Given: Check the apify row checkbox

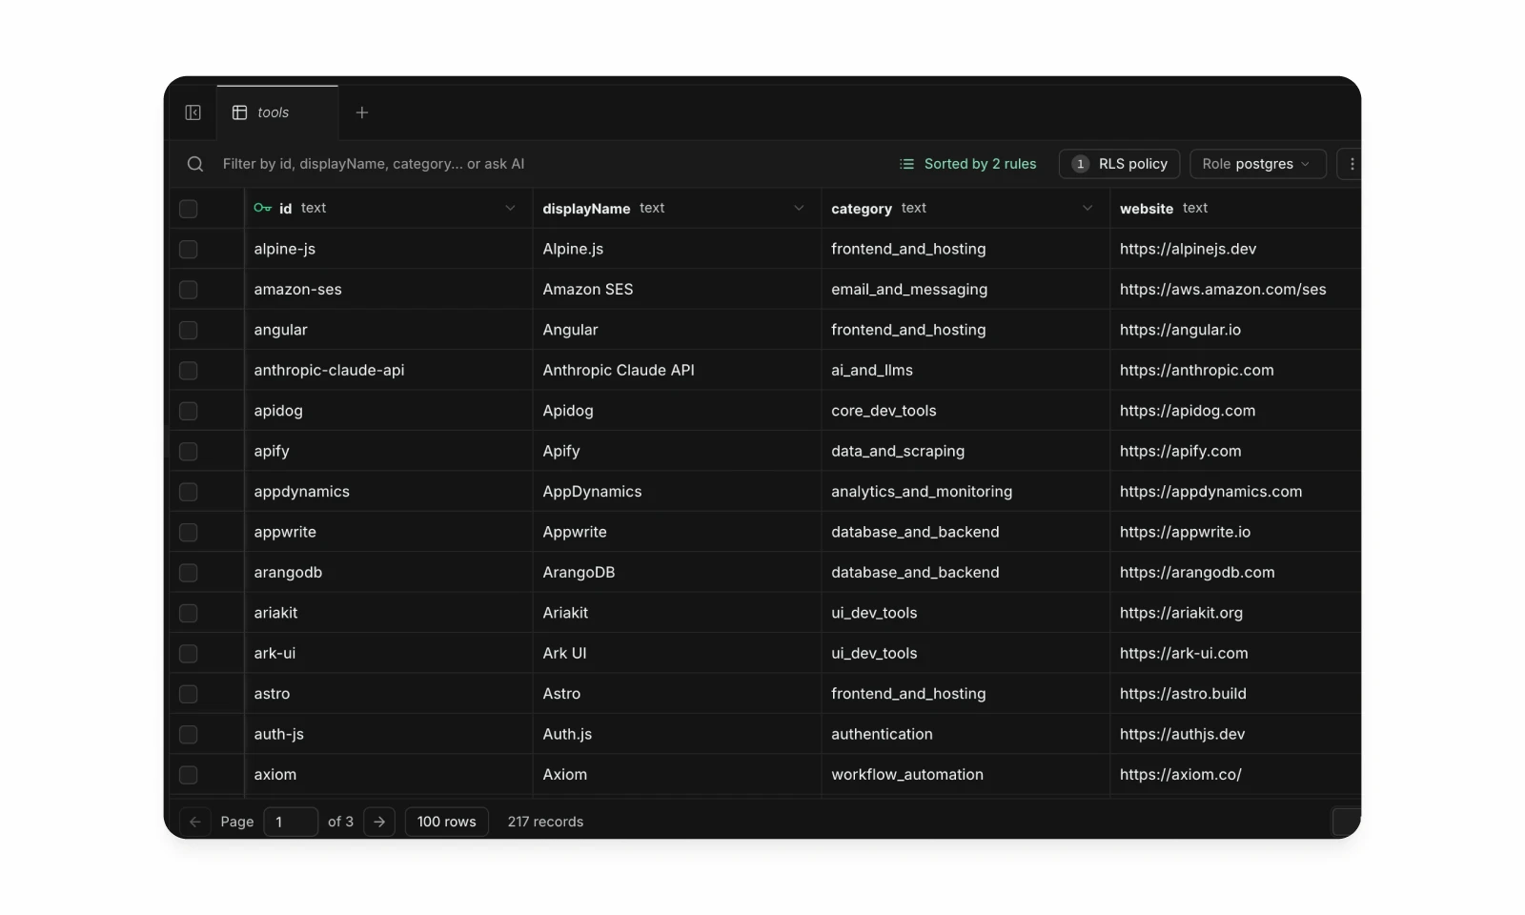Looking at the screenshot, I should click(189, 452).
